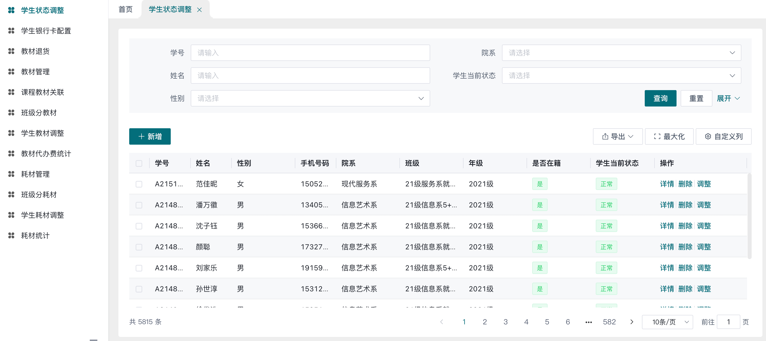The width and height of the screenshot is (766, 341).
Task: Focus the 学号 input field
Action: point(310,53)
